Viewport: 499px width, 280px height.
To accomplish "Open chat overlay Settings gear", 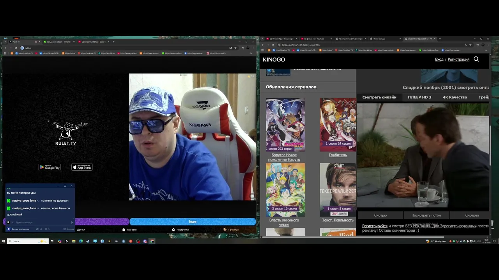I will coord(65,229).
